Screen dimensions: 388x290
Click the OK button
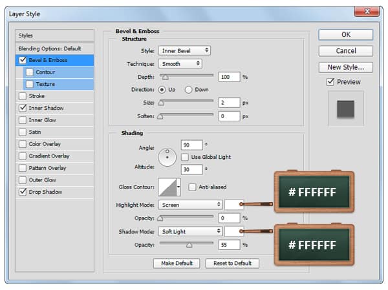coord(345,35)
